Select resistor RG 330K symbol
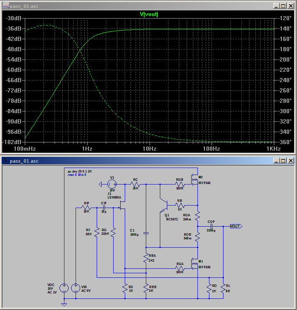 [113, 232]
